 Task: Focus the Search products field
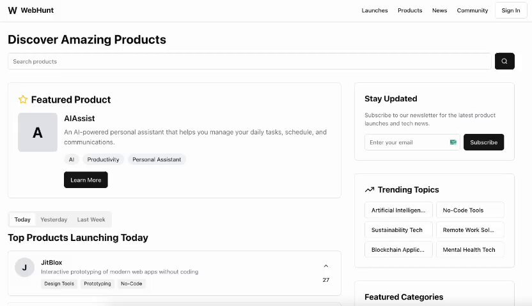249,61
